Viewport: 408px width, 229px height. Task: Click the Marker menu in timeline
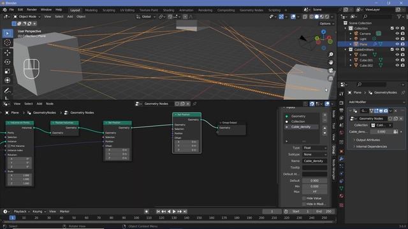point(64,212)
